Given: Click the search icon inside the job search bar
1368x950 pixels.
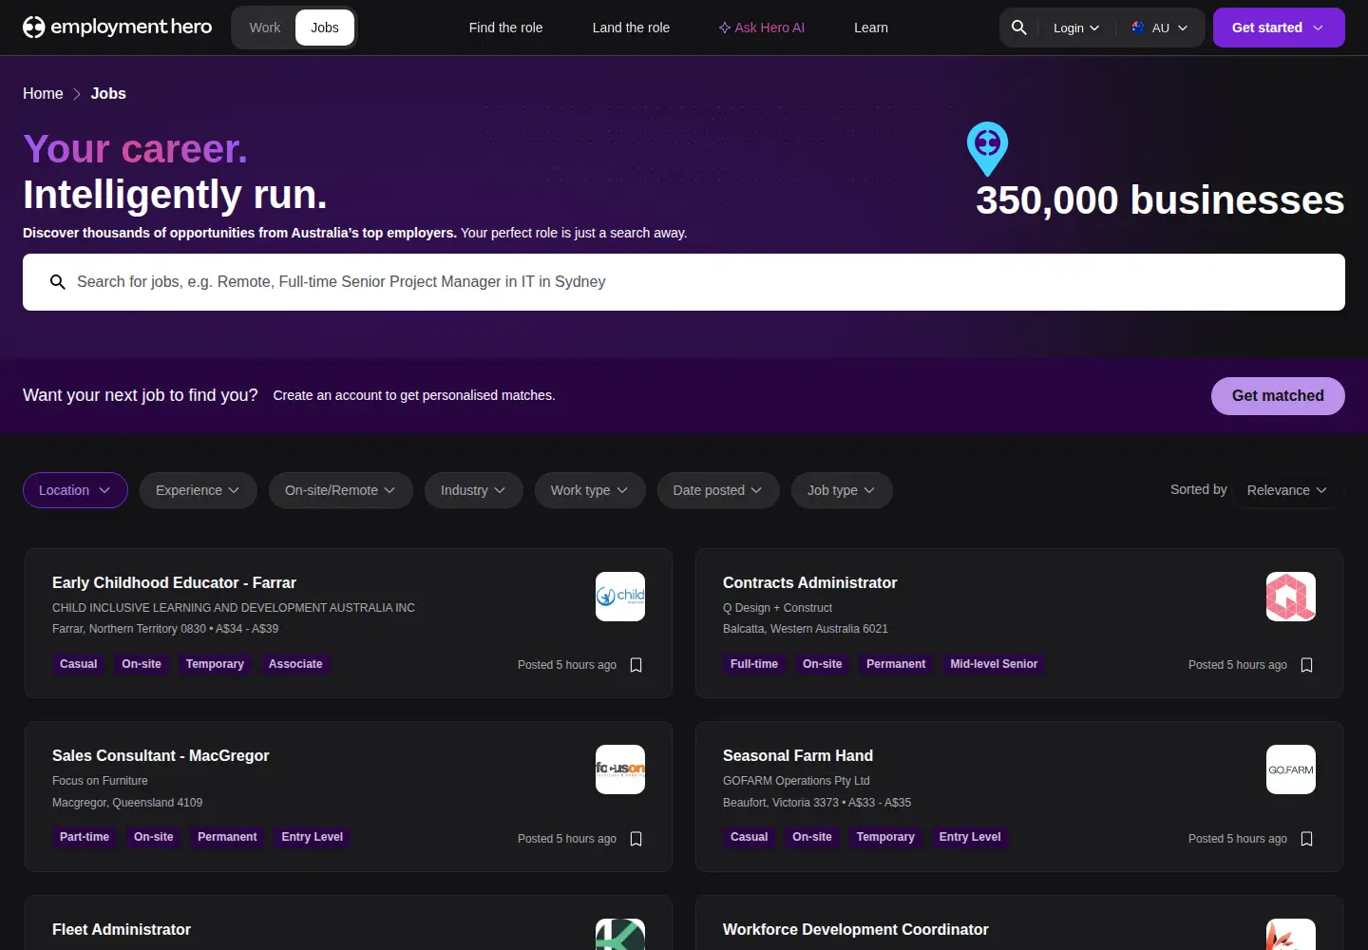Looking at the screenshot, I should click(x=58, y=282).
